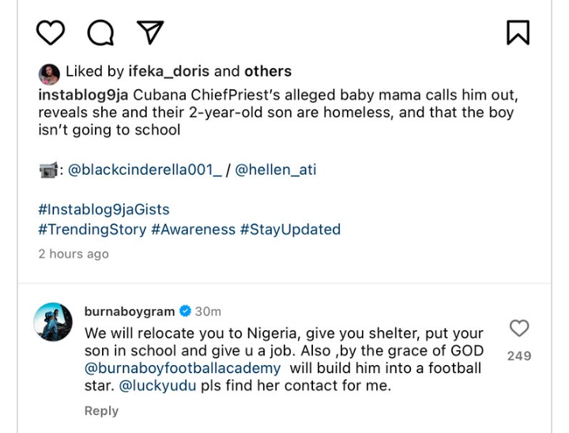Open the #Instablog9jaGists hashtag

tap(104, 209)
